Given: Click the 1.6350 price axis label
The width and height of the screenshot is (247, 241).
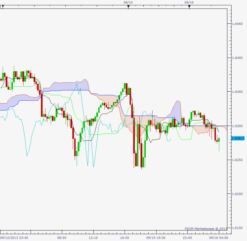Looking at the screenshot, I should [x=237, y=92].
